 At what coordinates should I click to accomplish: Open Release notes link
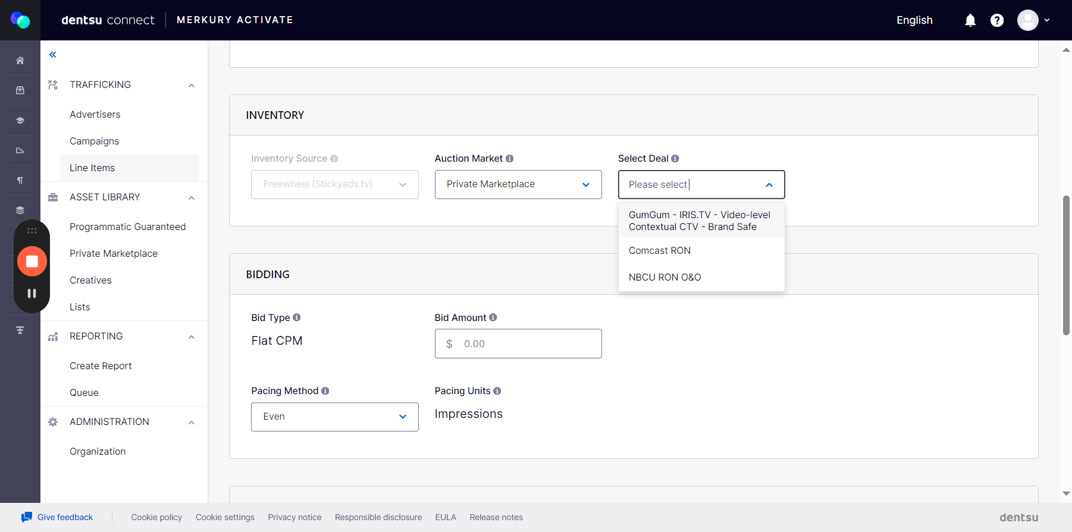coord(496,517)
